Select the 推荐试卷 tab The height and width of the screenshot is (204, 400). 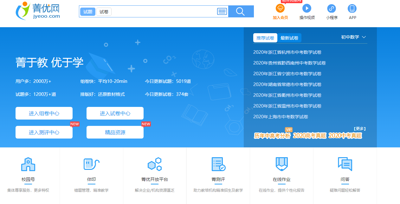(265, 37)
